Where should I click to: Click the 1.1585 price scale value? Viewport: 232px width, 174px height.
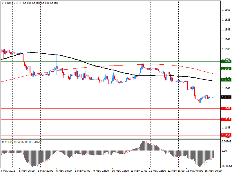pos(226,30)
